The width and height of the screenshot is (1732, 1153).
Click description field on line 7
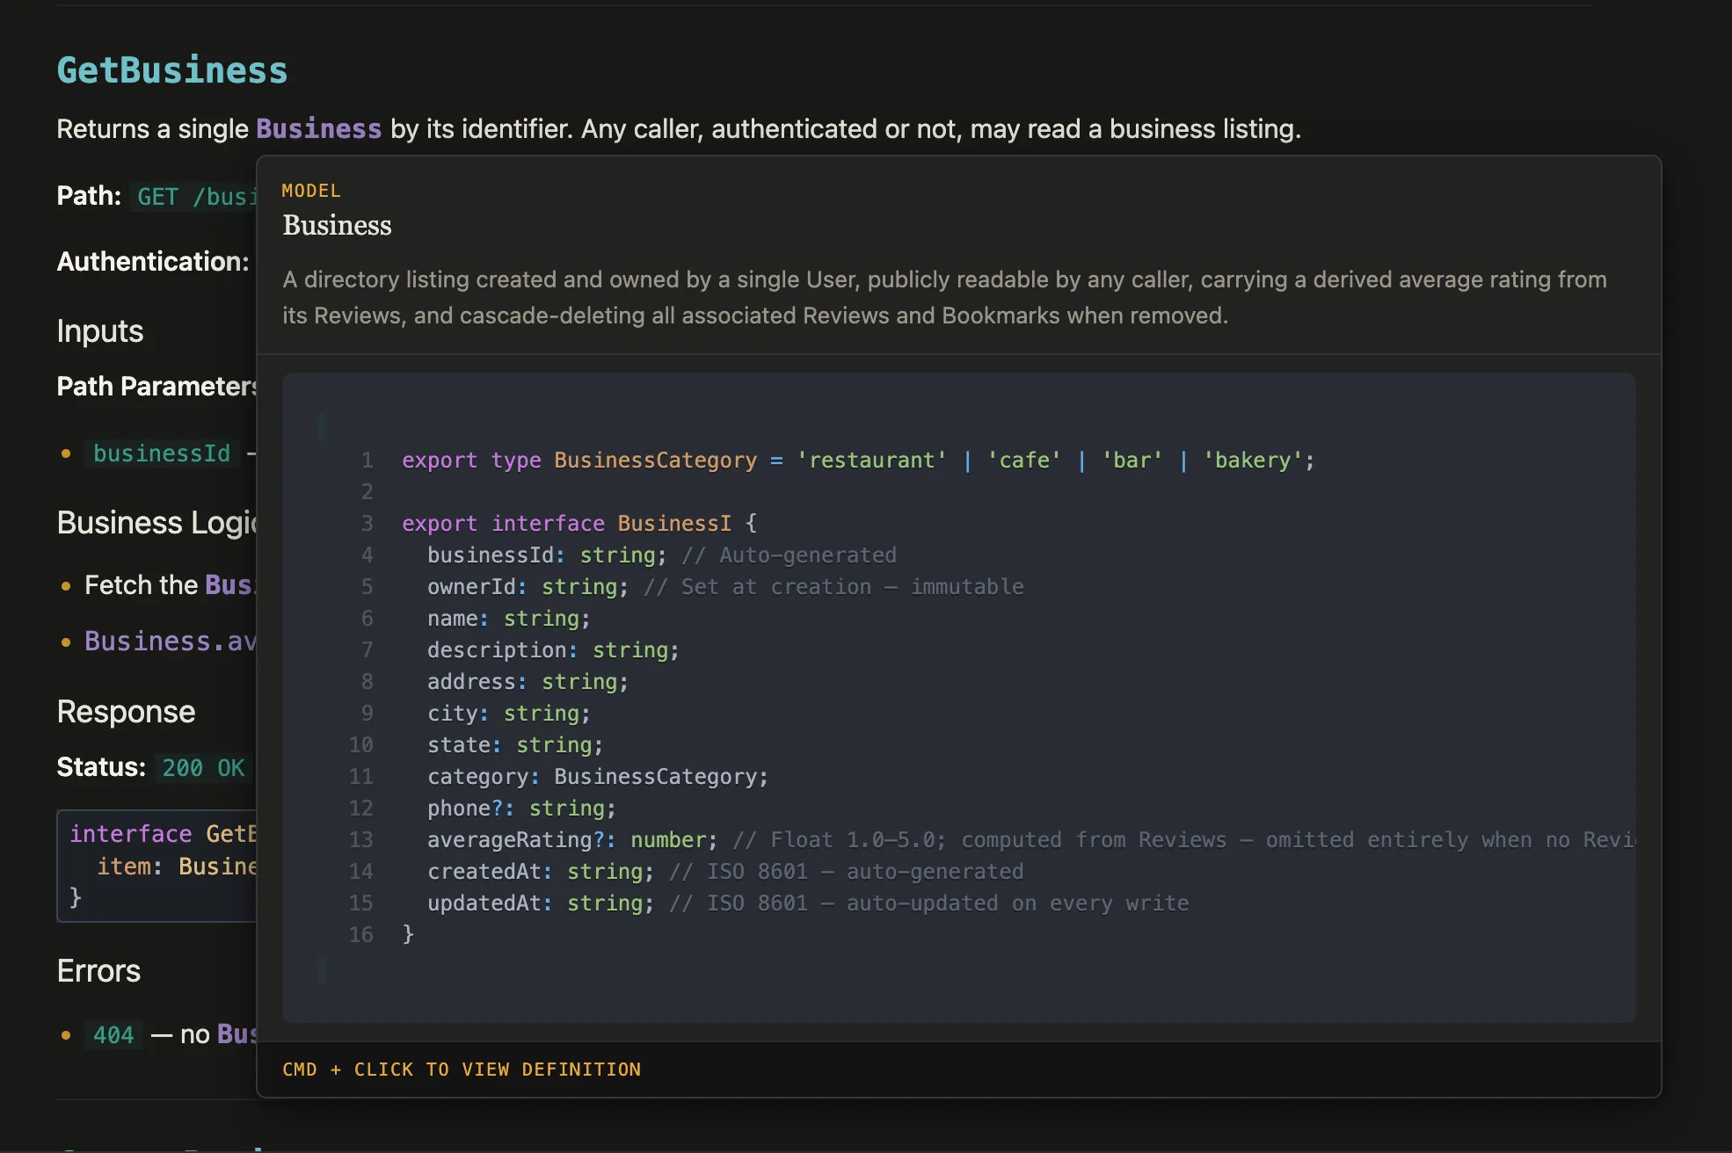click(497, 650)
